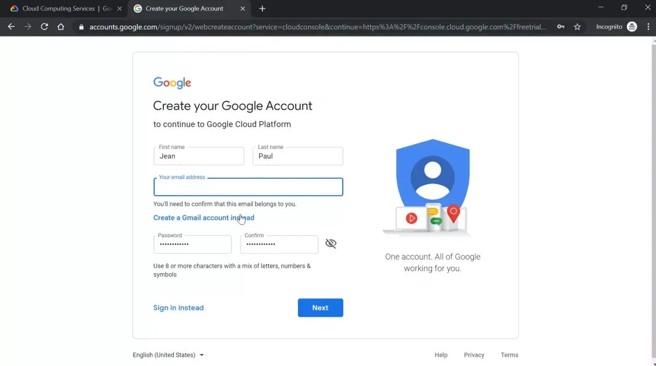Go to the browser Home page
Screen dimensions: 656x366
tap(61, 26)
